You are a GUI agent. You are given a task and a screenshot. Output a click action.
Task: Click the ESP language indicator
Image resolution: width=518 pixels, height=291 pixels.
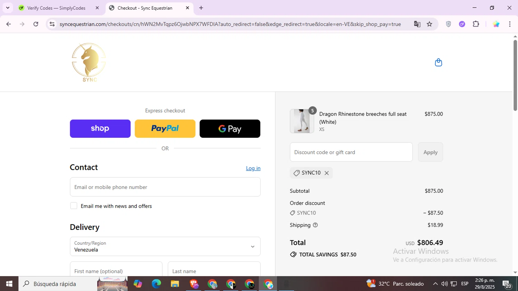[465, 284]
